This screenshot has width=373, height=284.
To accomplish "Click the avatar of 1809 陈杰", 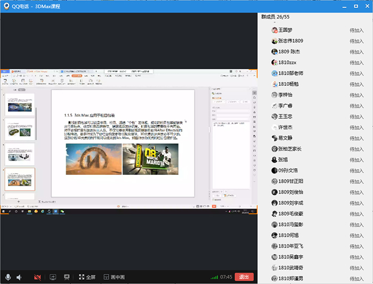I will point(274,52).
